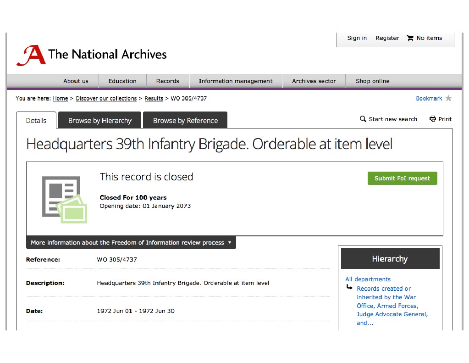Click the Print link
The image size is (469, 363).
pos(445,119)
